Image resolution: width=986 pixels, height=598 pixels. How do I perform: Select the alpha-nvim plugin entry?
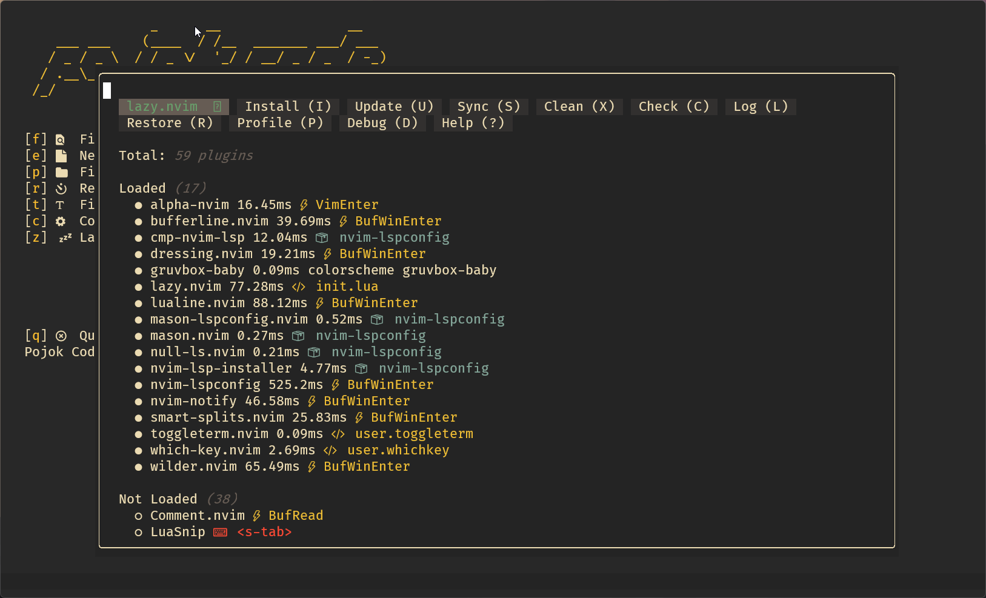190,205
